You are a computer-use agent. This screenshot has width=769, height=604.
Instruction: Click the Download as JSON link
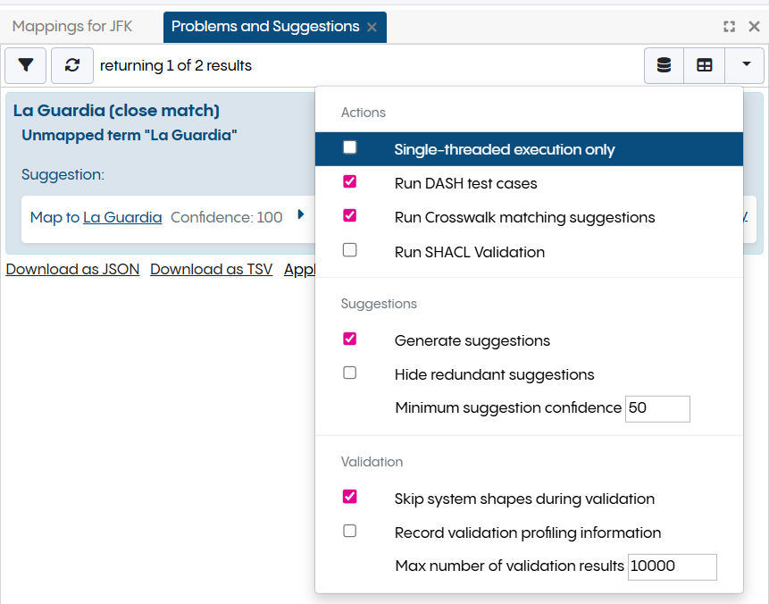[x=72, y=269]
